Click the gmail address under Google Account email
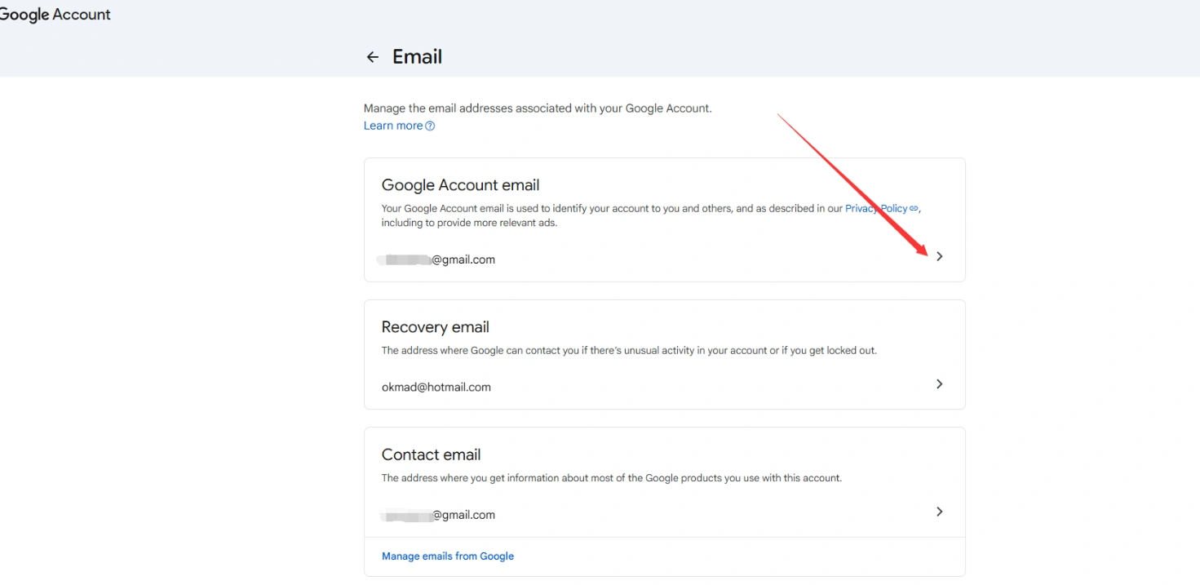1200x585 pixels. point(436,259)
